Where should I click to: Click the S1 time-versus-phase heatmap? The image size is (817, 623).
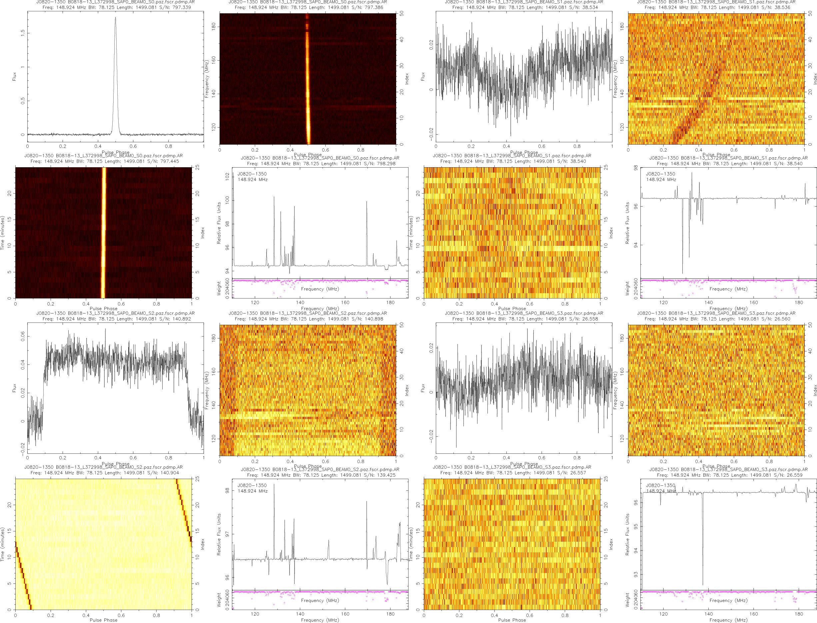512,233
